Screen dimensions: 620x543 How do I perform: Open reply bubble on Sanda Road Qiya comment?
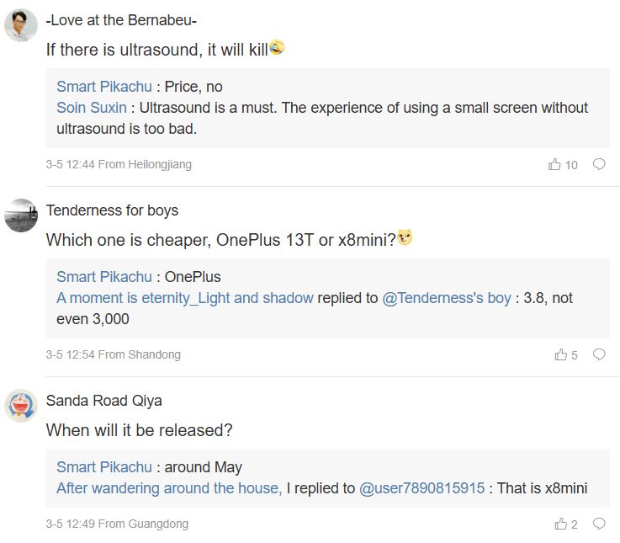[x=599, y=524]
